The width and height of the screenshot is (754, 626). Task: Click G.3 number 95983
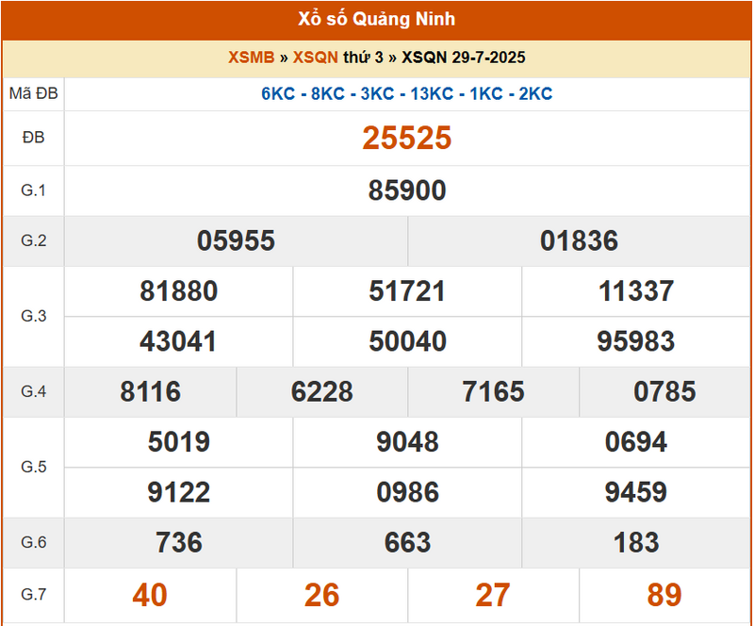pos(635,341)
